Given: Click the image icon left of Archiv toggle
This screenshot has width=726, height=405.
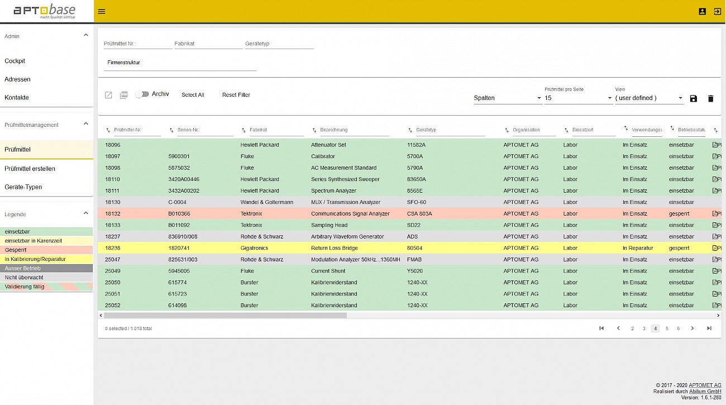Looking at the screenshot, I should (x=124, y=95).
